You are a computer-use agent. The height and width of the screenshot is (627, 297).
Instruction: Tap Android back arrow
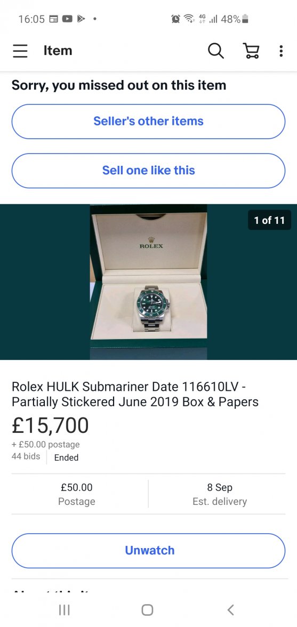tap(230, 610)
